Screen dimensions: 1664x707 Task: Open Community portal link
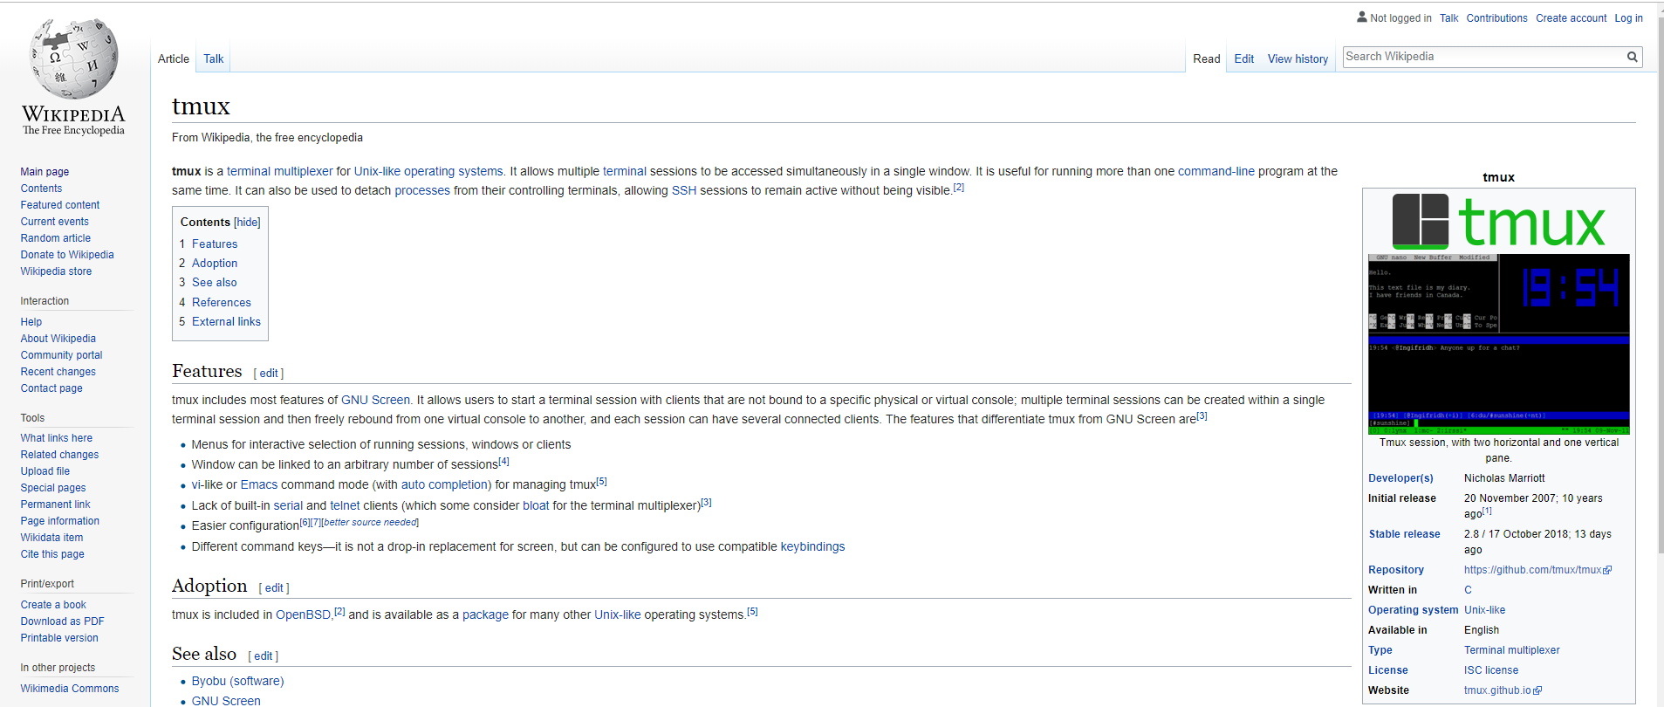click(61, 355)
